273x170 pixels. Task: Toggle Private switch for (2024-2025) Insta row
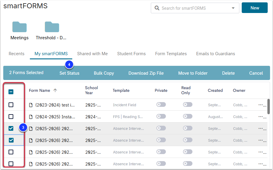(x=161, y=116)
